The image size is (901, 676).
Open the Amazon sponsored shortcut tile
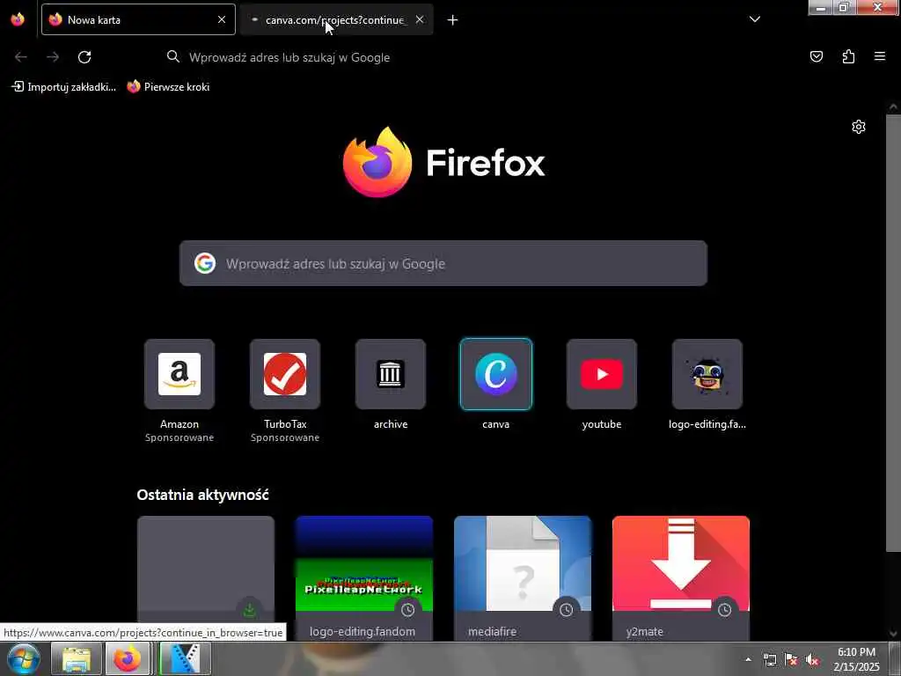pos(179,374)
